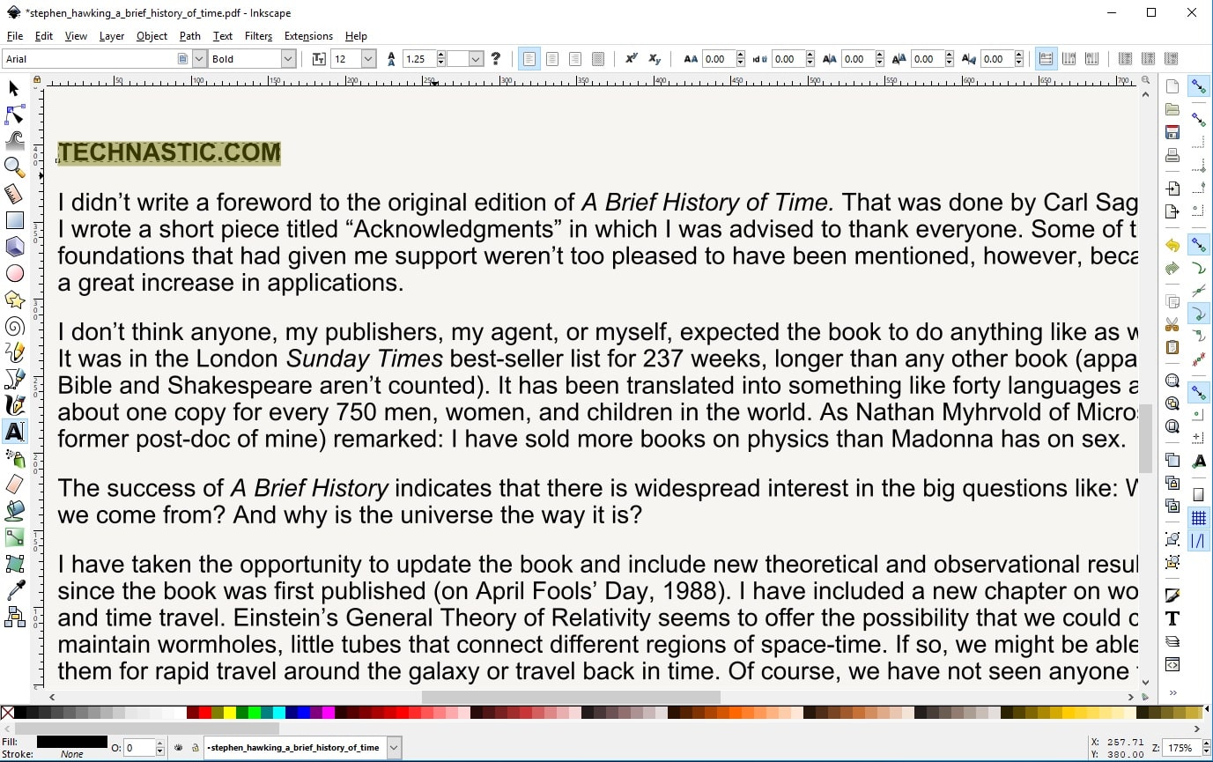Screen dimensions: 1213x762
Task: Select the Rectangle tool
Action: coord(14,220)
